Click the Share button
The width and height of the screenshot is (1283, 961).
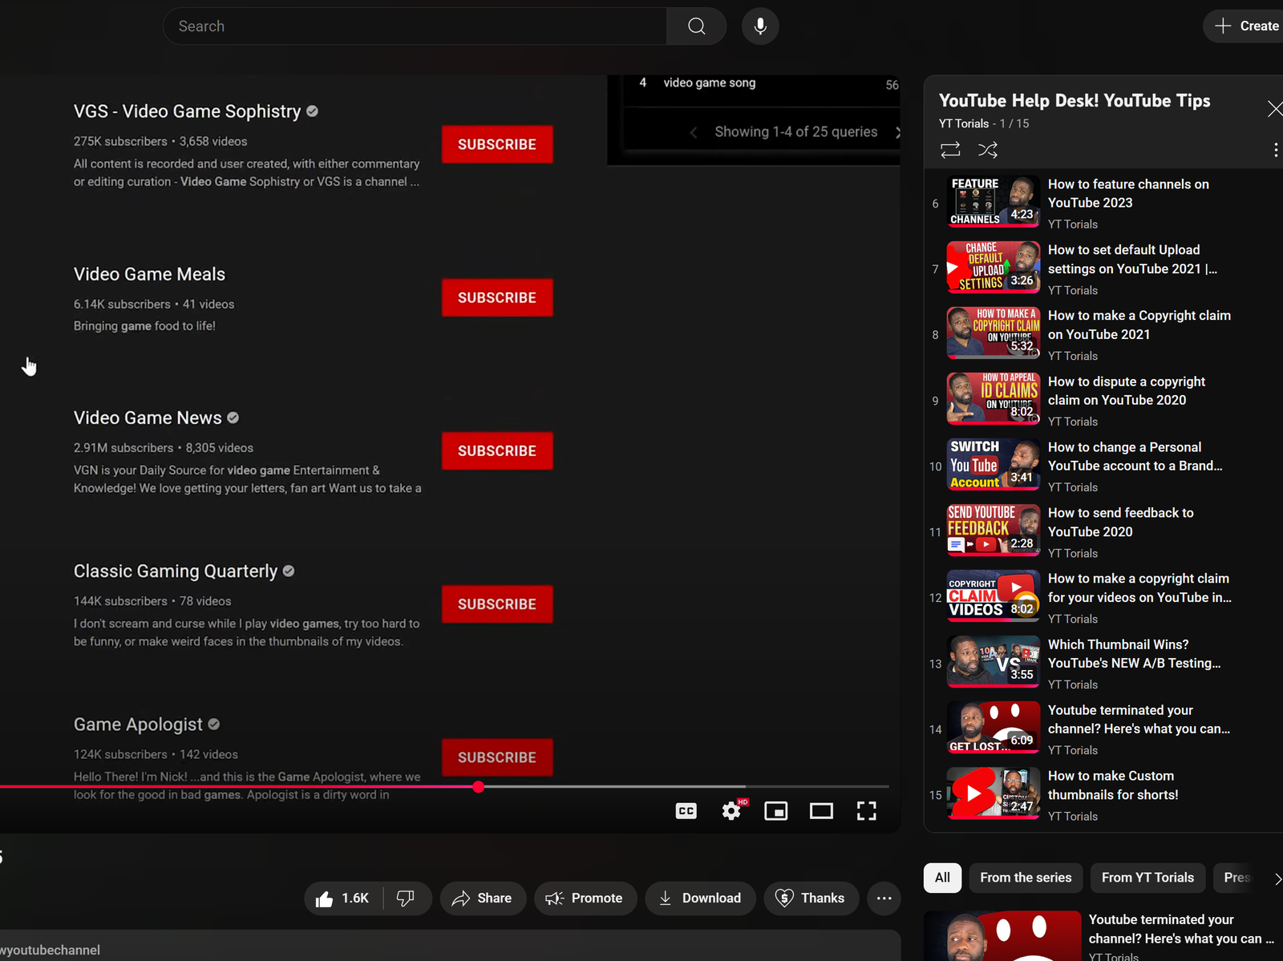(x=481, y=898)
